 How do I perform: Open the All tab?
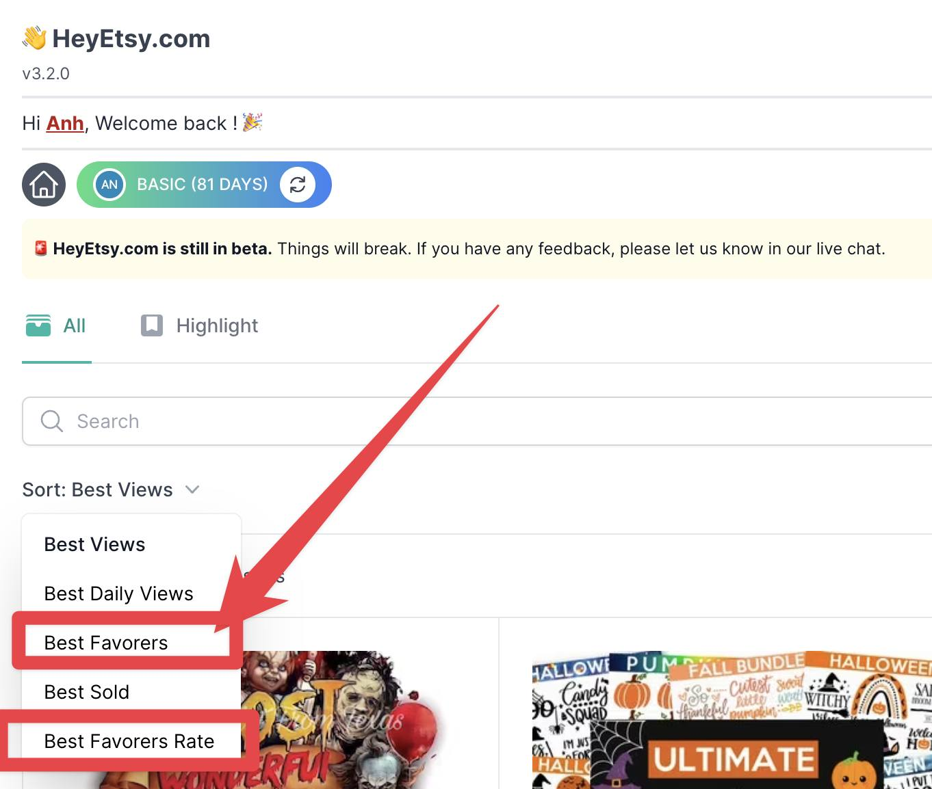(x=56, y=325)
